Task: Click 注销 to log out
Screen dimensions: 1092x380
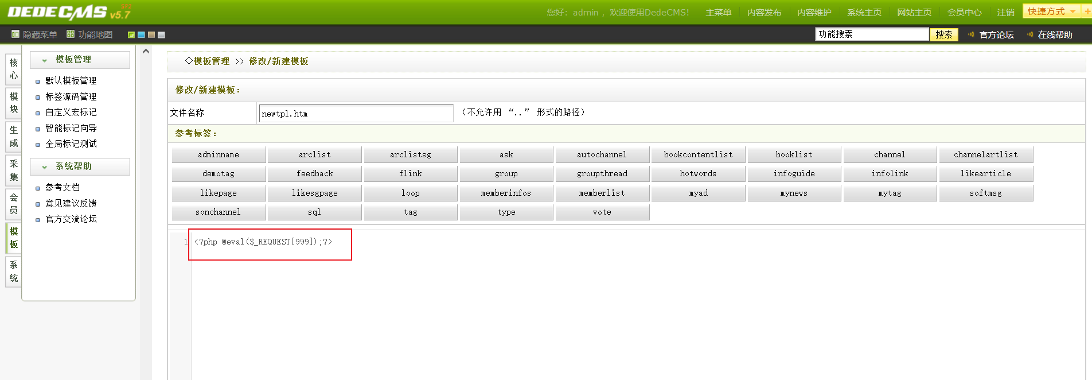Action: (x=1005, y=13)
